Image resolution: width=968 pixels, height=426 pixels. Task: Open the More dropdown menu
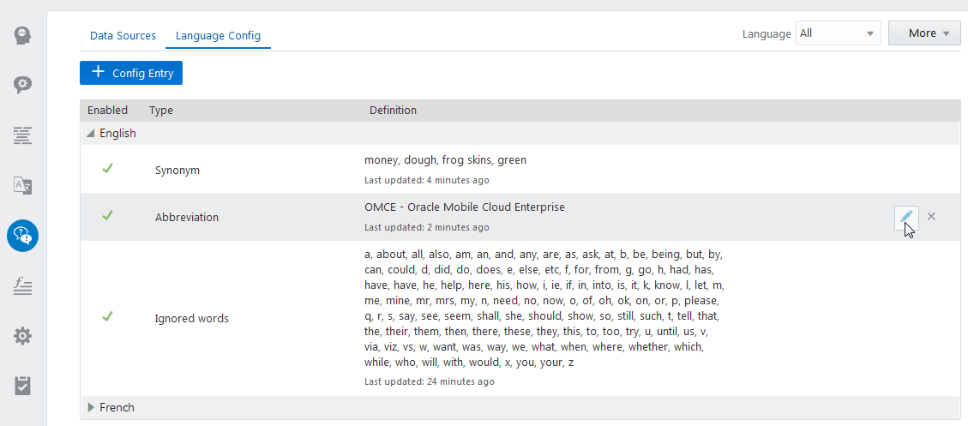coord(924,33)
